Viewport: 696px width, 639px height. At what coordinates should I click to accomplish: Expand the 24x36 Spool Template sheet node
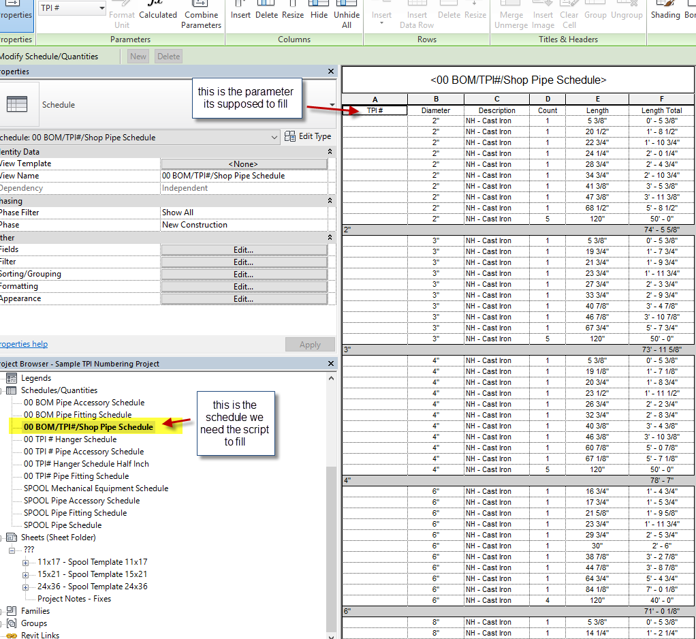pos(26,587)
